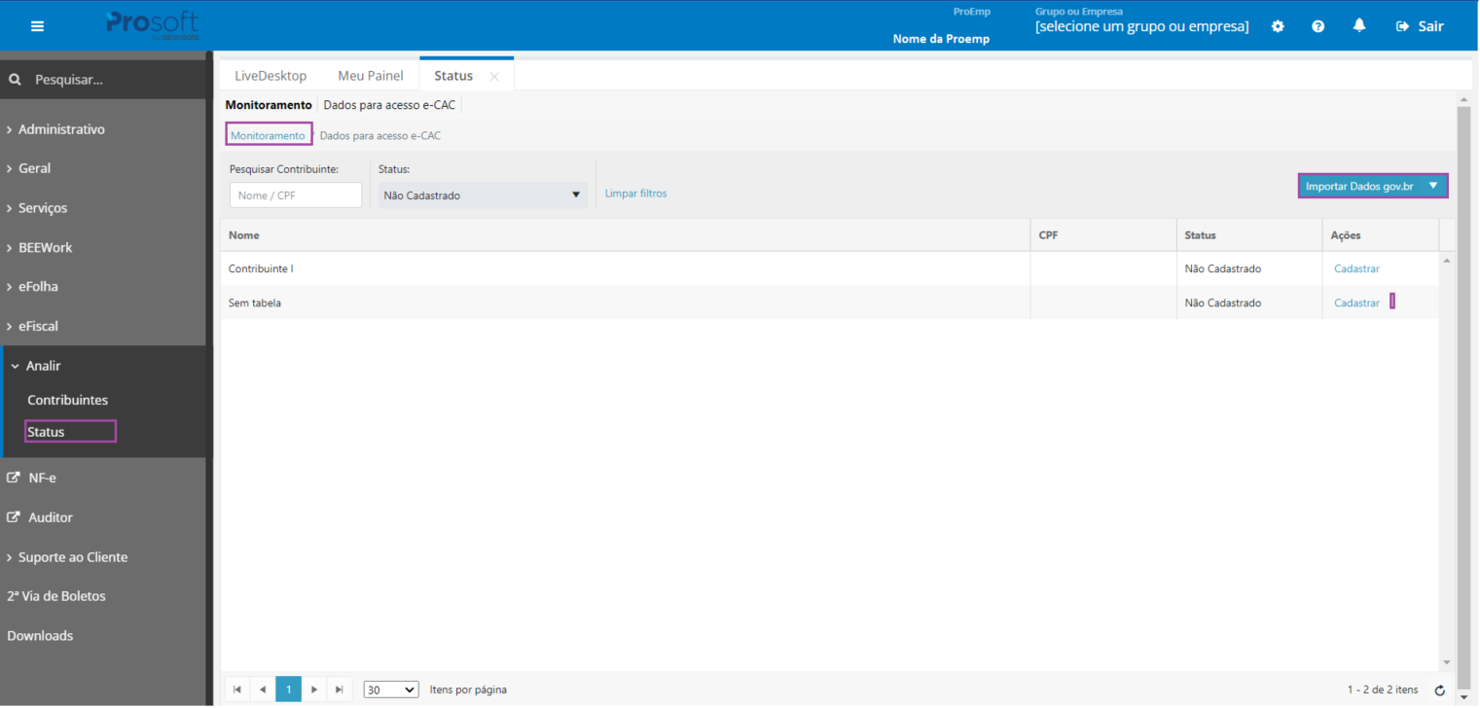Close the Status tab
The image size is (1480, 708).
pos(494,77)
